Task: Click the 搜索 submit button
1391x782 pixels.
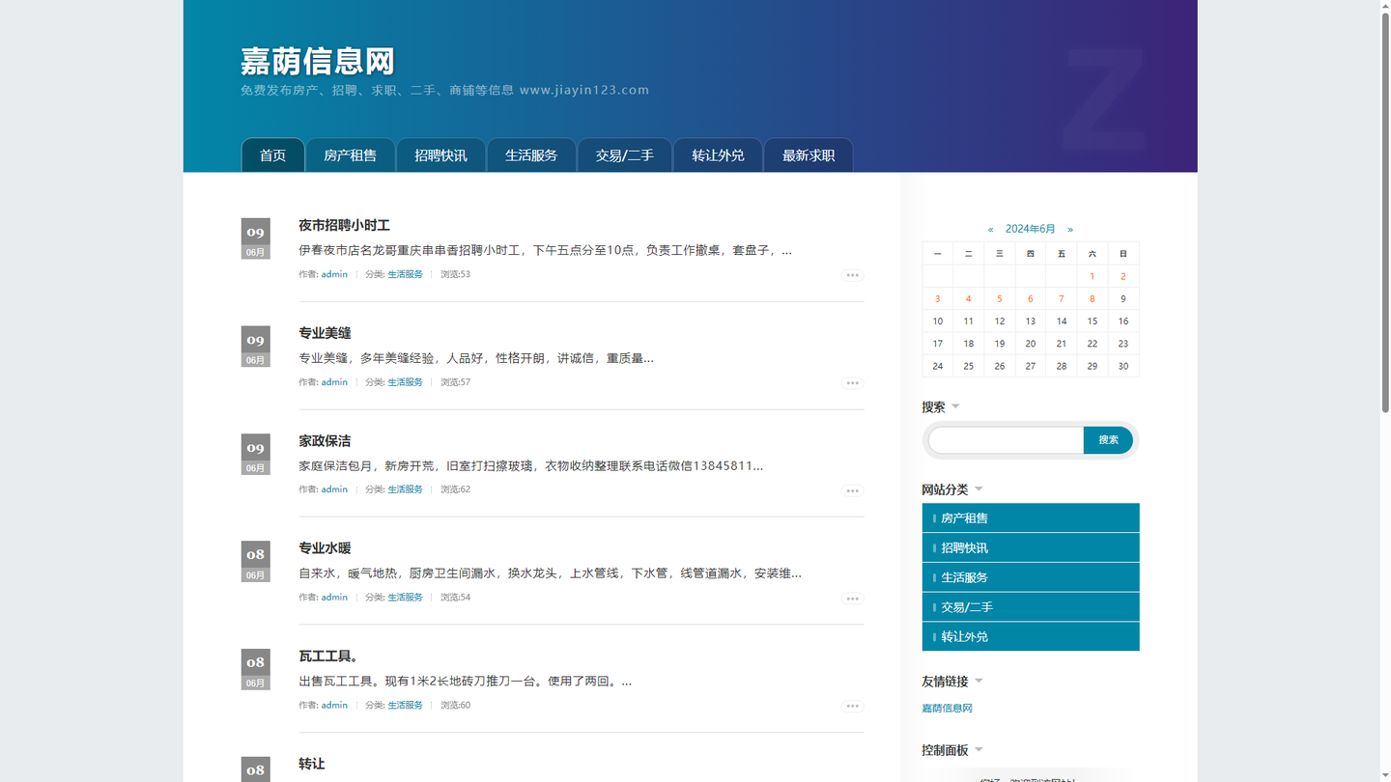Action: [1108, 440]
